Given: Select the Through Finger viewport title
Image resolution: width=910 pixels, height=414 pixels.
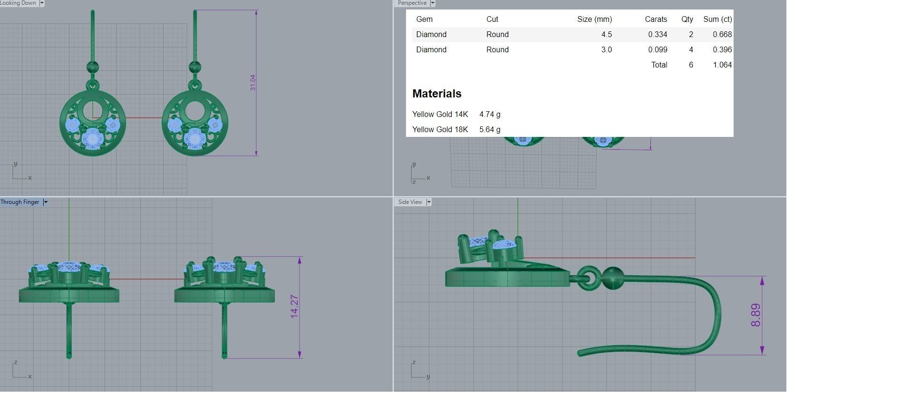Looking at the screenshot, I should click(20, 202).
